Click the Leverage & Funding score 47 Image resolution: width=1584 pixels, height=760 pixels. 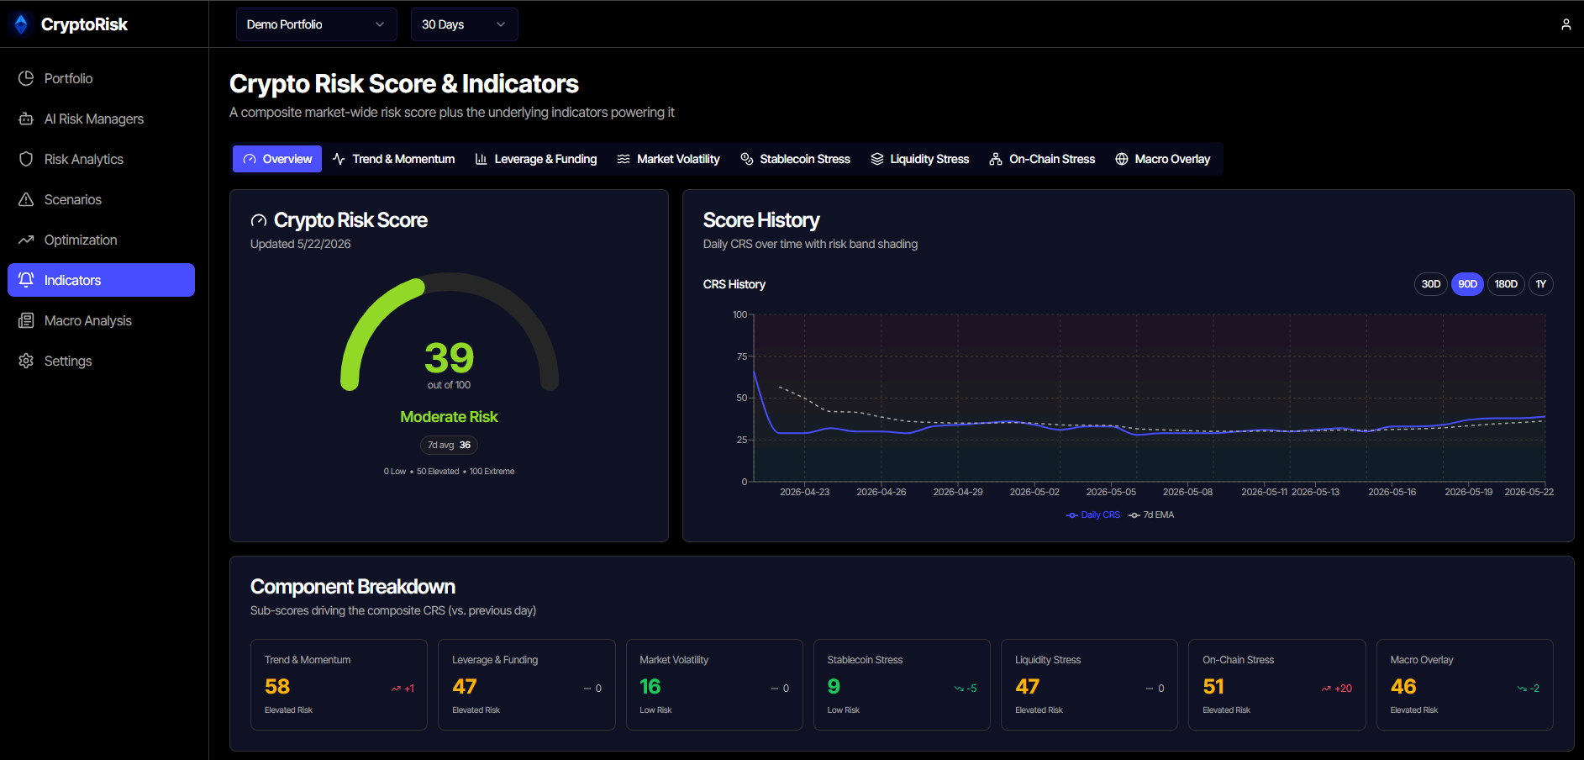coord(465,687)
